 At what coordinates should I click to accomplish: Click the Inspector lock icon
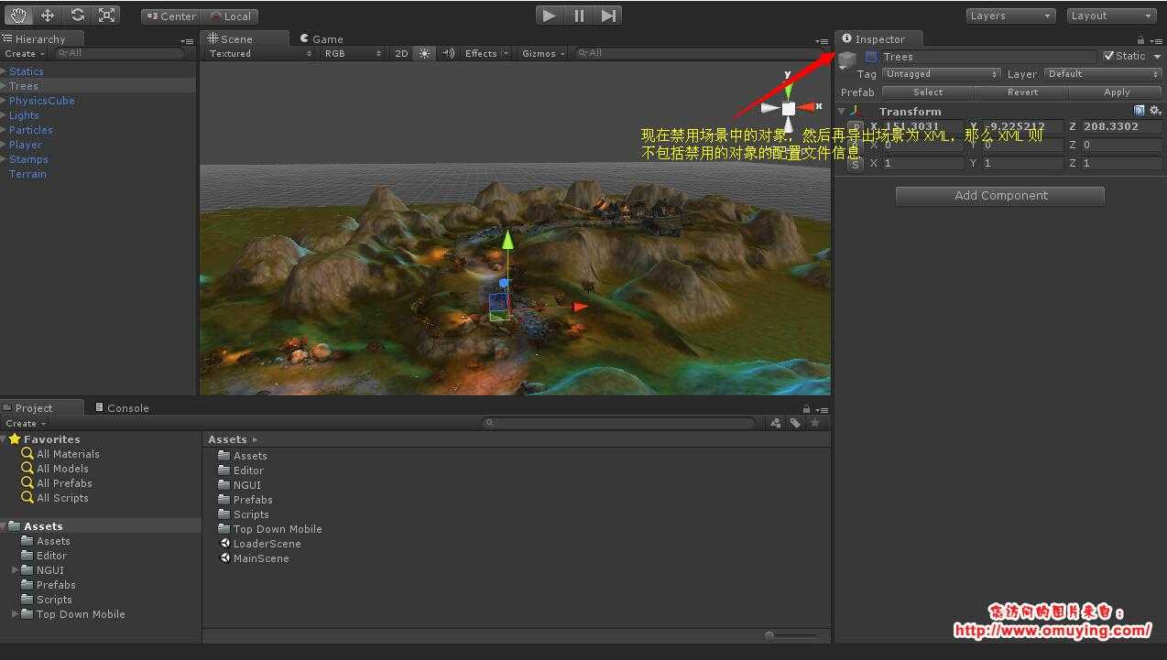point(1140,39)
